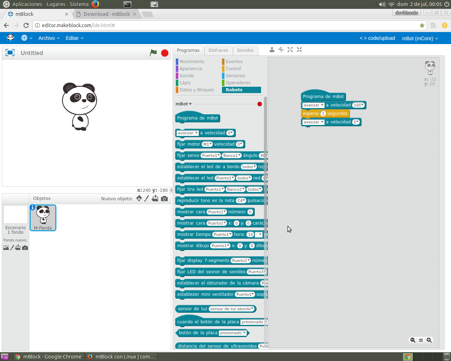Choose new backdrop from library icon
Image resolution: width=451 pixels, height=361 pixels.
tap(6, 247)
